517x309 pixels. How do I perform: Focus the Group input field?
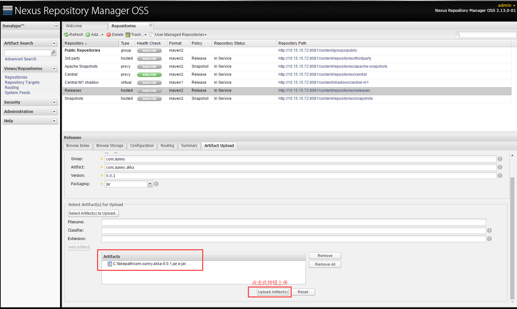pyautogui.click(x=301, y=159)
